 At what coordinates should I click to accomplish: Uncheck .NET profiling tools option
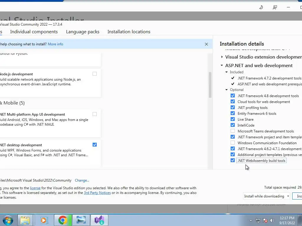click(x=233, y=107)
